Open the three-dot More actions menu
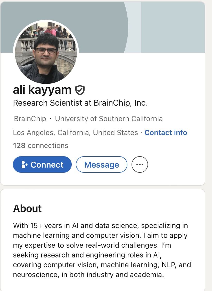 tap(140, 164)
